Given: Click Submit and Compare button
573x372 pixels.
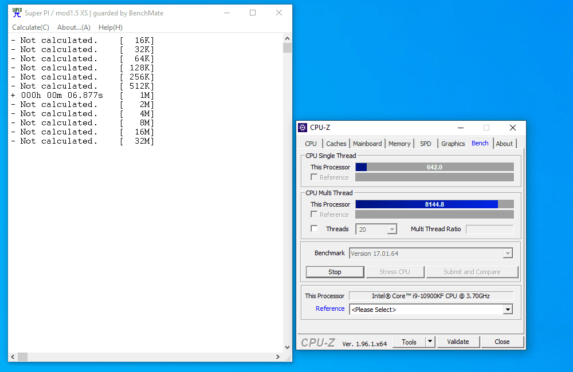Looking at the screenshot, I should (472, 272).
